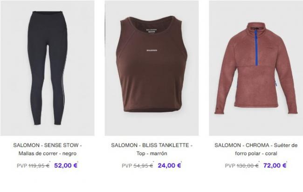Click the crossed-out 130,00 € original price
Screen dimensions: 303x192
248,166
